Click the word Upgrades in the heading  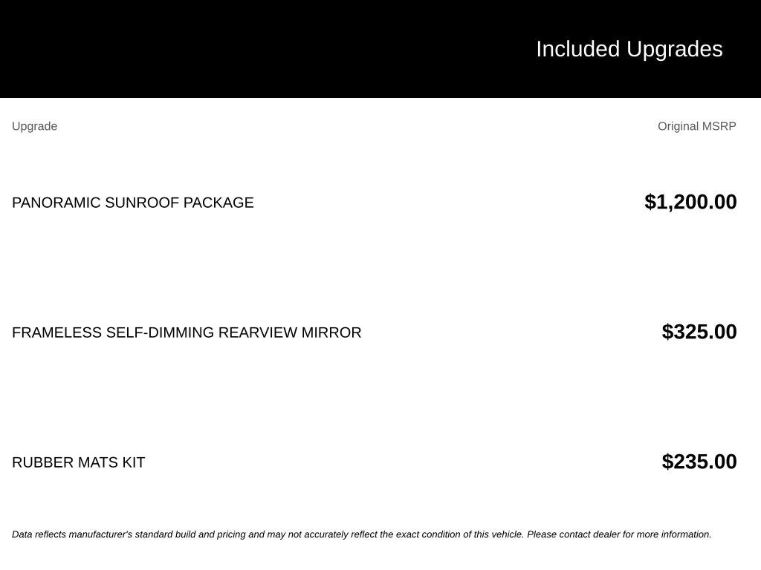tap(675, 50)
